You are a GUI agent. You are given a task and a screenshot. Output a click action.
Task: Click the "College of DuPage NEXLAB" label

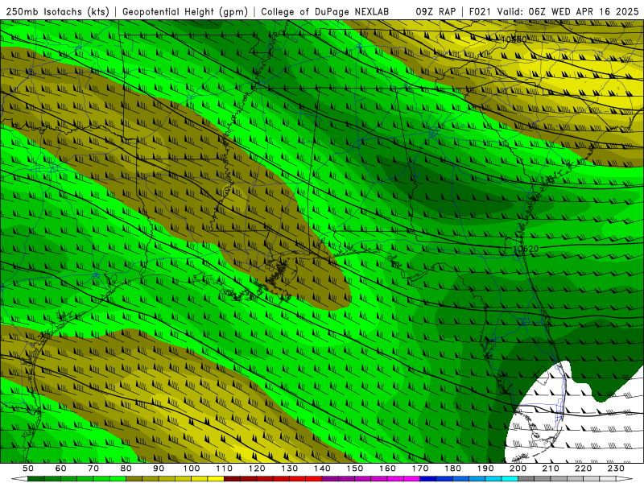click(x=325, y=11)
